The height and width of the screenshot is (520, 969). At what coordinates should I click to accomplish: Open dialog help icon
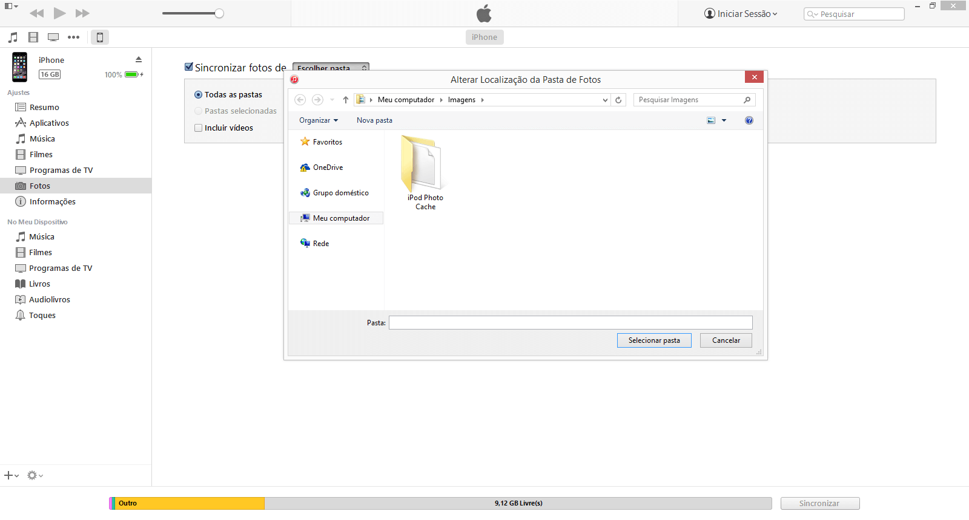click(x=749, y=120)
